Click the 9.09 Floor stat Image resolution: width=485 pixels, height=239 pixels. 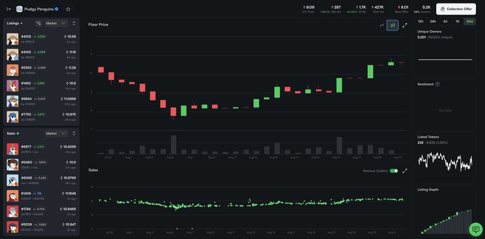point(308,9)
